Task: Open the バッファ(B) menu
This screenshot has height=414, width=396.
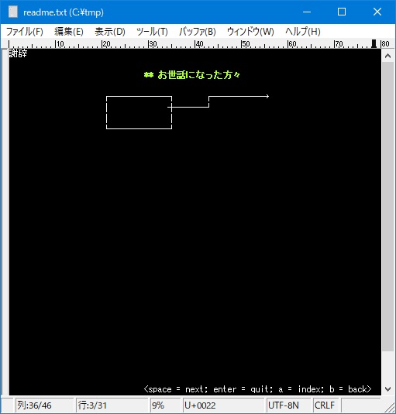Action: pos(198,32)
